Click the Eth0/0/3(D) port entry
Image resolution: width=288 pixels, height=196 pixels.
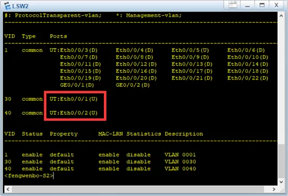click(x=79, y=50)
